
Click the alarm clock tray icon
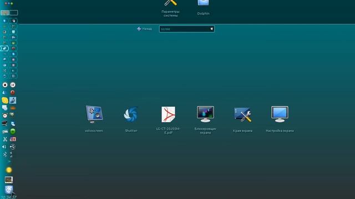(5, 116)
